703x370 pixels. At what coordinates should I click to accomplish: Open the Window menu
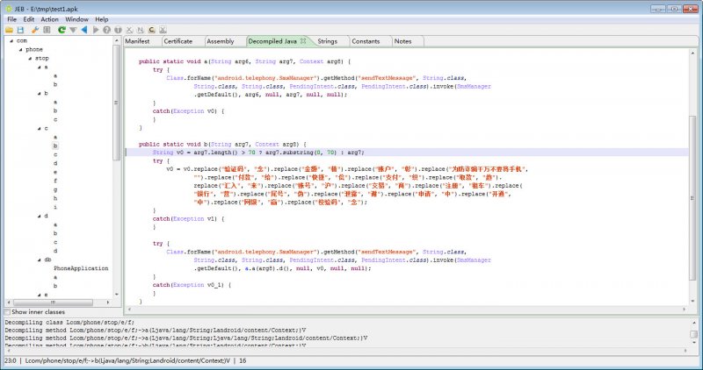coord(76,19)
